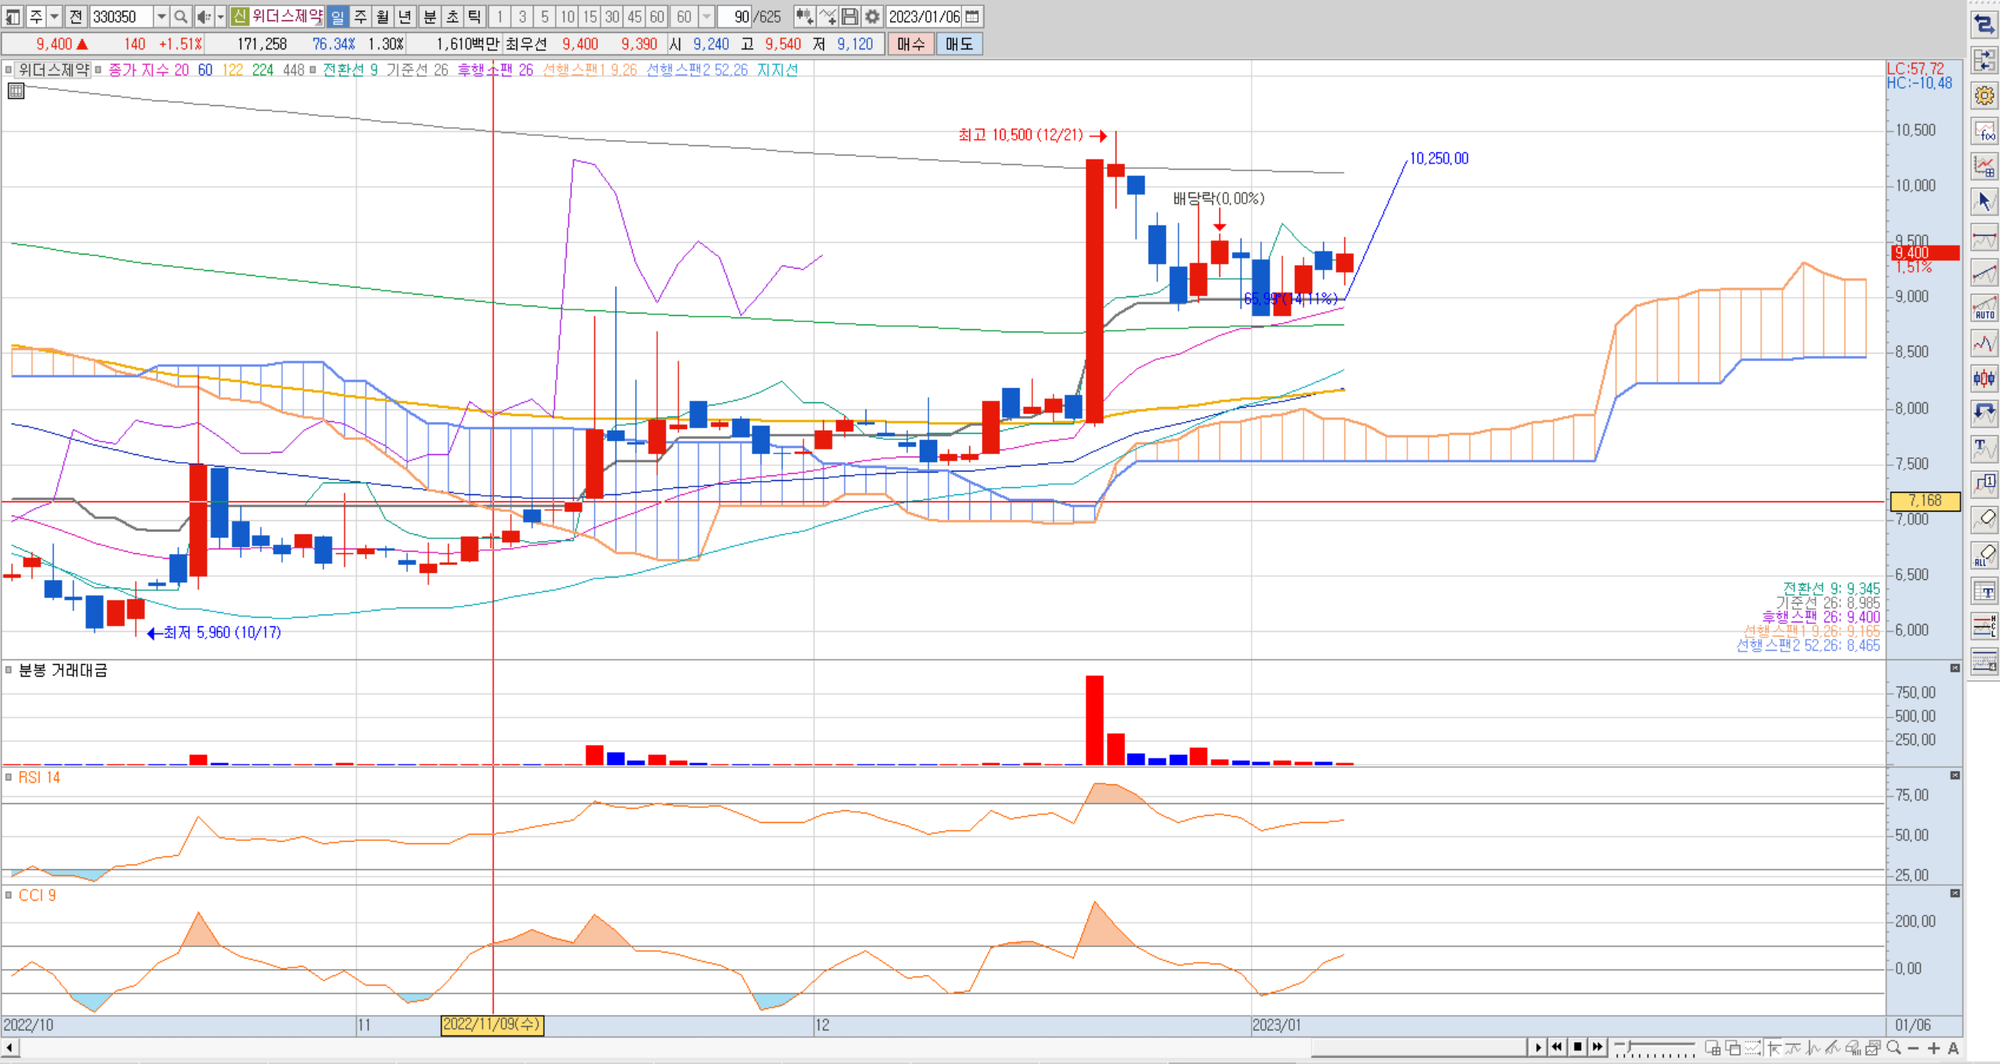Click the erase-all drawings icon
This screenshot has height=1064, width=2000.
coord(1983,556)
